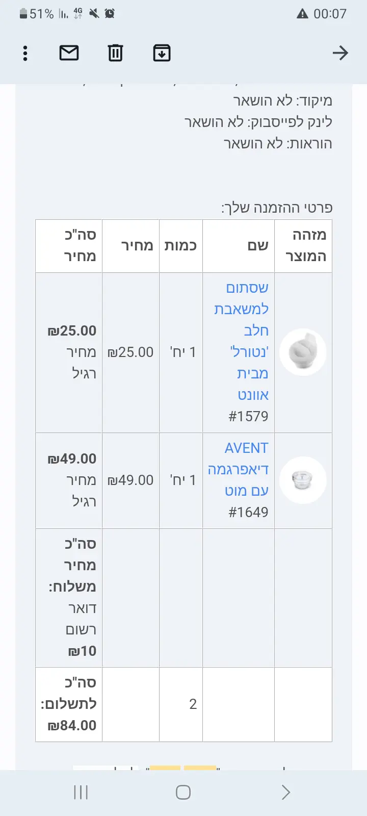Tap the mark as unread envelope icon
Screen dimensions: 367x816
(69, 53)
